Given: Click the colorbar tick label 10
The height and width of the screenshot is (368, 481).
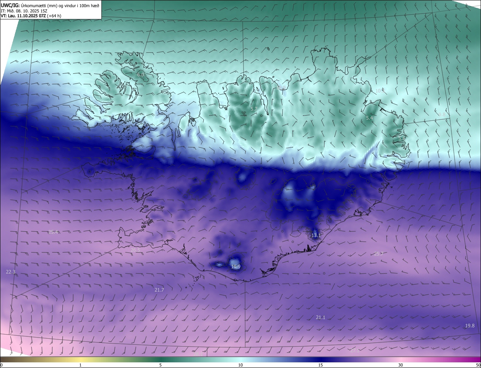Looking at the screenshot, I should click(240, 365).
